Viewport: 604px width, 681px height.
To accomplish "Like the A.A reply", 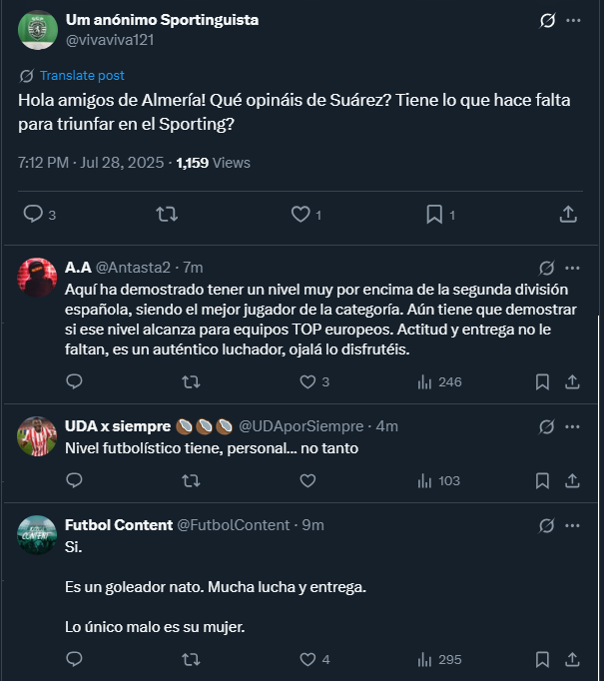I will click(307, 381).
